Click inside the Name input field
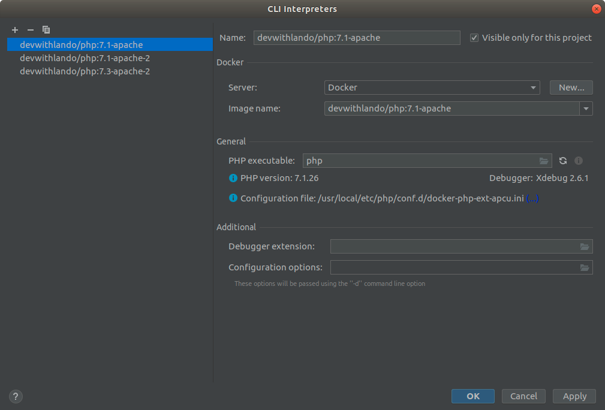Viewport: 605px width, 410px height. click(x=357, y=37)
